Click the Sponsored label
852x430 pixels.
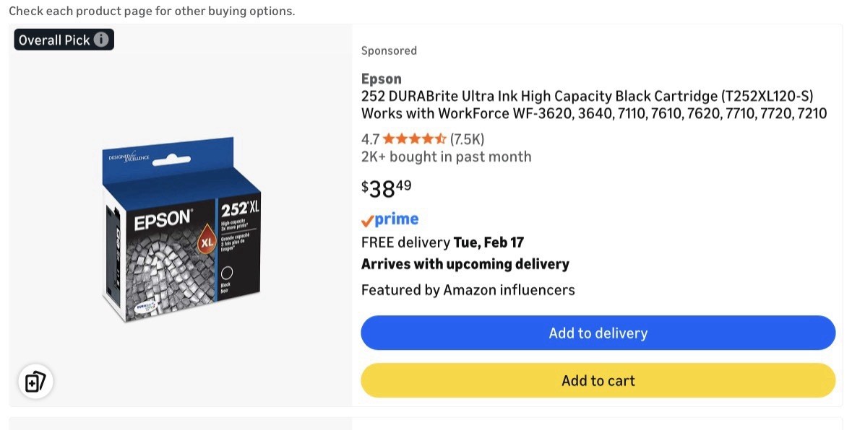tap(389, 51)
